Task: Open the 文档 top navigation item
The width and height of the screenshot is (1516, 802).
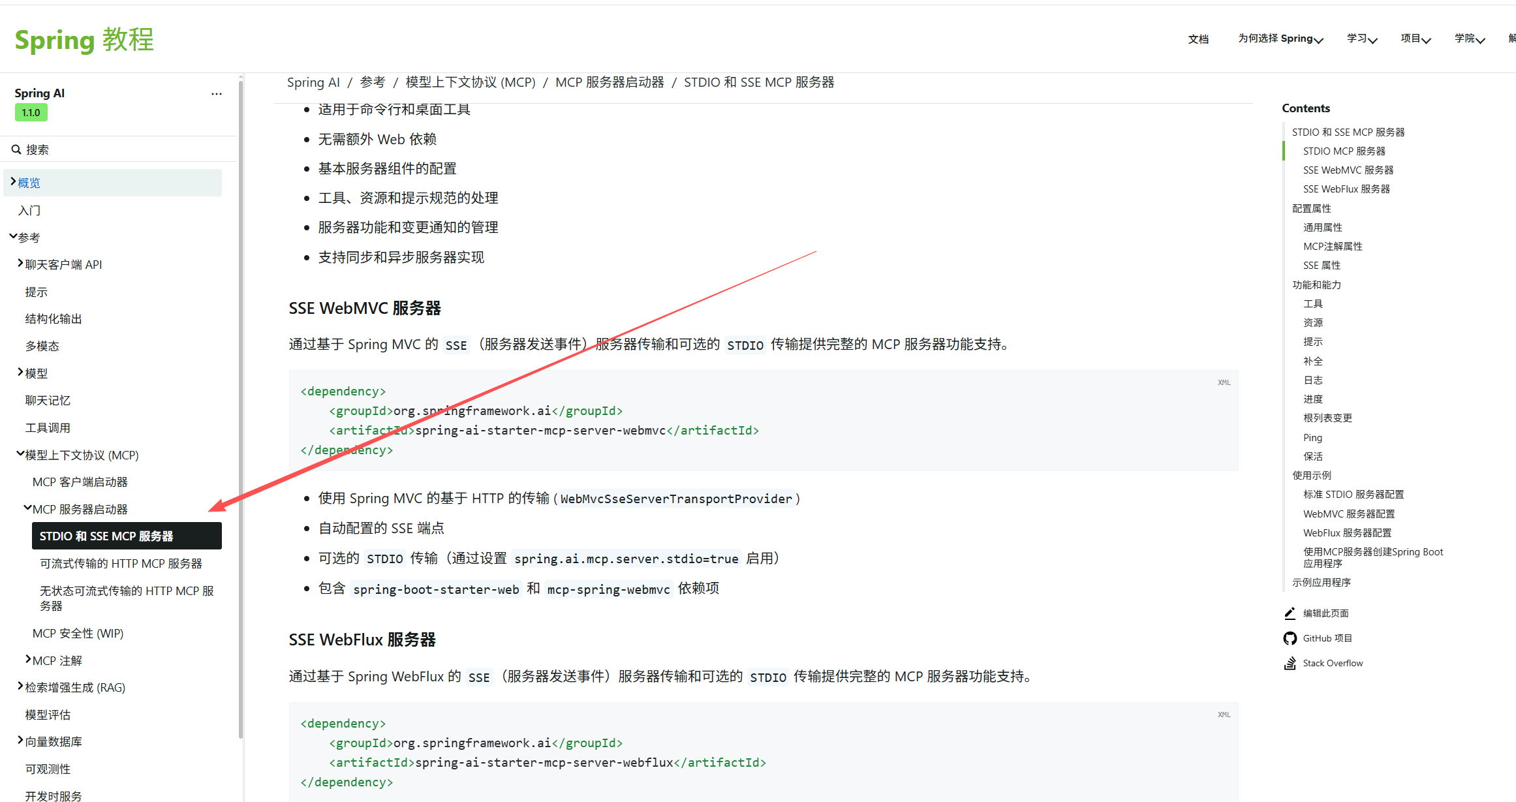Action: coord(1198,39)
